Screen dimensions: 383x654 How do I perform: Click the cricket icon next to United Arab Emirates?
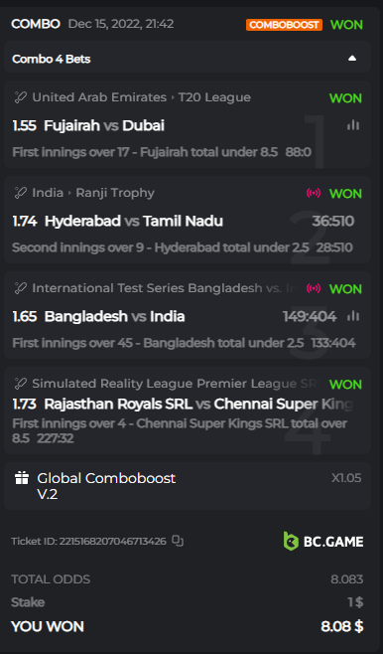pyautogui.click(x=21, y=97)
